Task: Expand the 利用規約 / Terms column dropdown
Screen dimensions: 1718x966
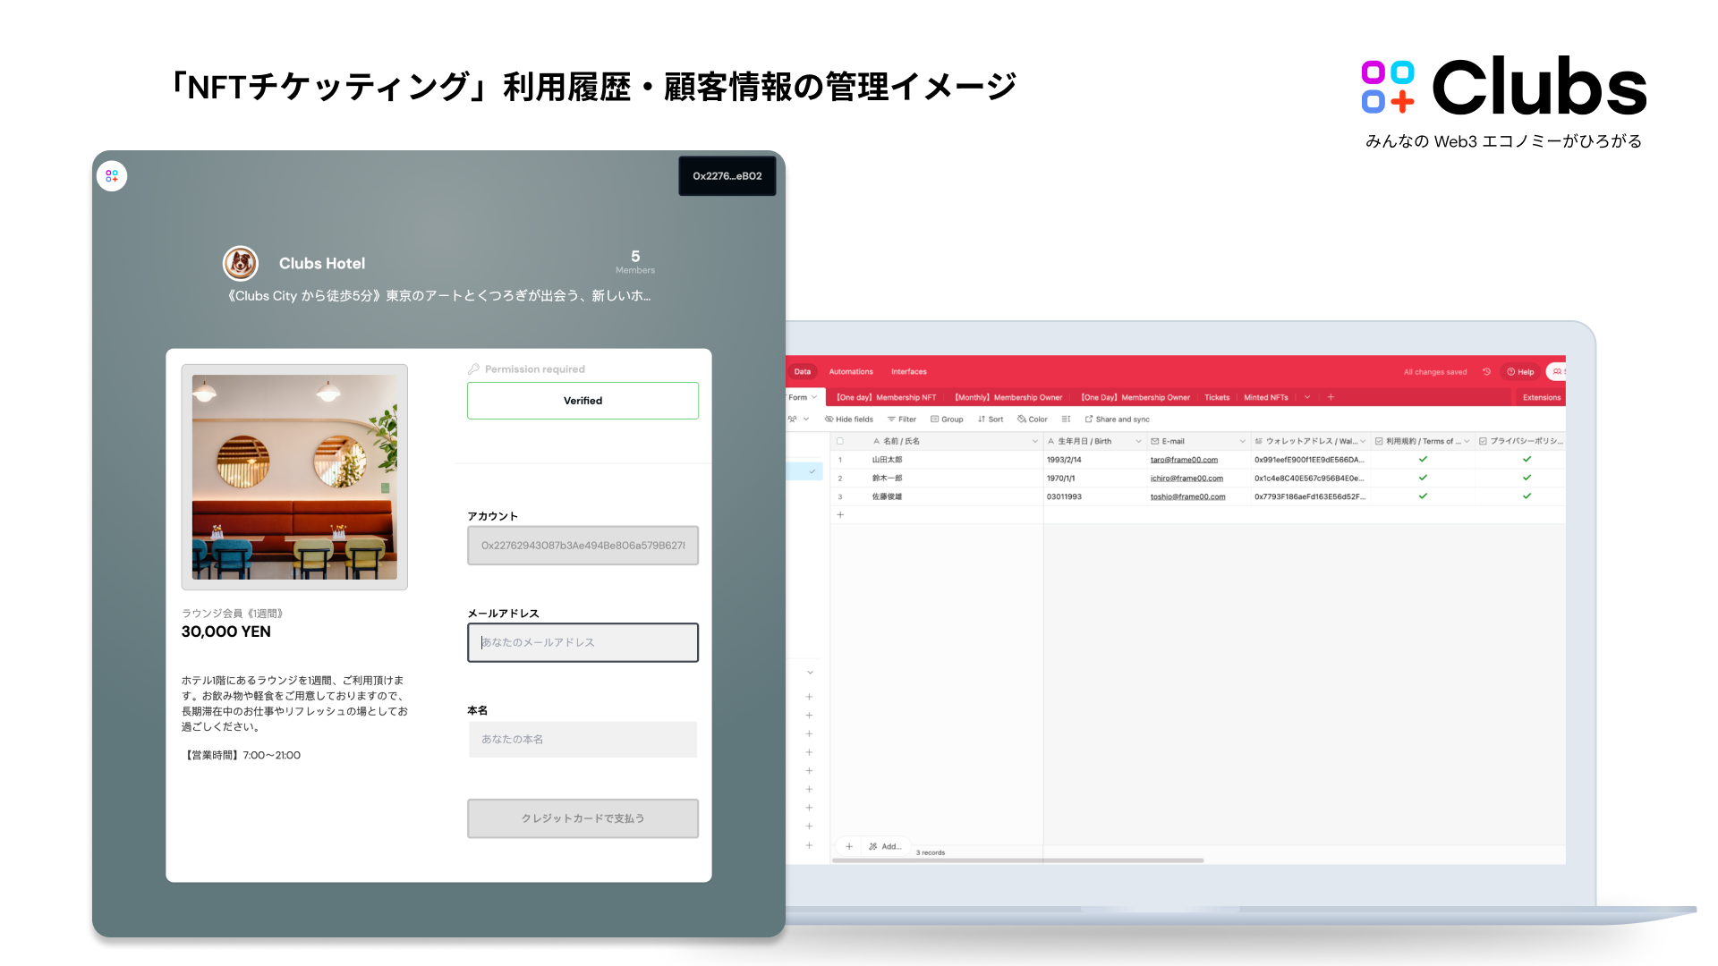Action: pos(1467,441)
